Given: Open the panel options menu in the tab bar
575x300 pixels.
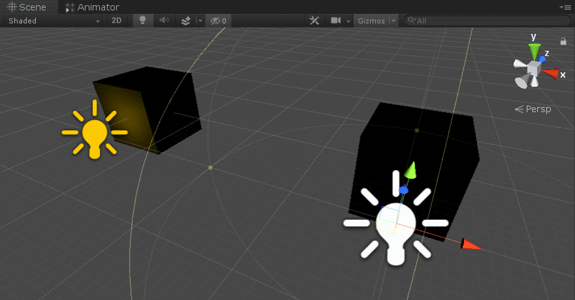Looking at the screenshot, I should 565,7.
